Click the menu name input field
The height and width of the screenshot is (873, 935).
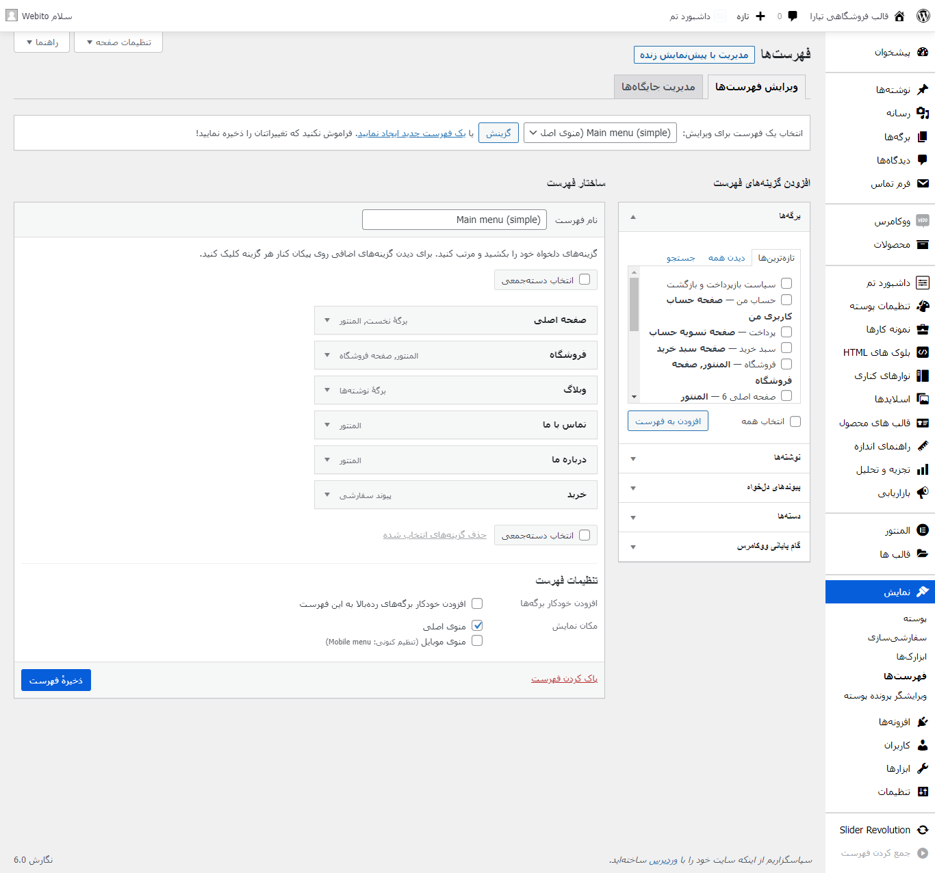pyautogui.click(x=454, y=220)
